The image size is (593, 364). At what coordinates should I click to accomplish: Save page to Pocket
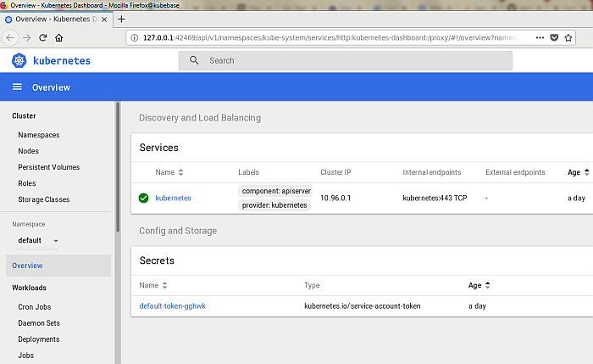point(554,37)
